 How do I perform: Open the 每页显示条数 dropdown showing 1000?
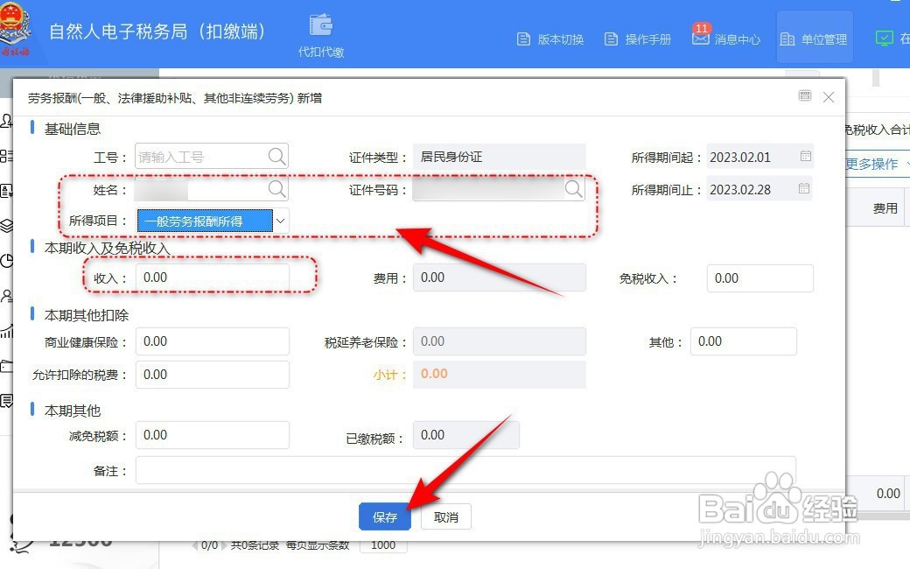tap(385, 544)
